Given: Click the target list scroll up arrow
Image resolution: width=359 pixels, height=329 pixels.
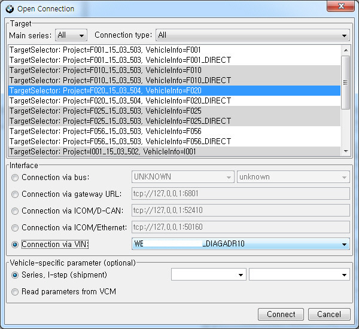Looking at the screenshot, I should (x=346, y=50).
